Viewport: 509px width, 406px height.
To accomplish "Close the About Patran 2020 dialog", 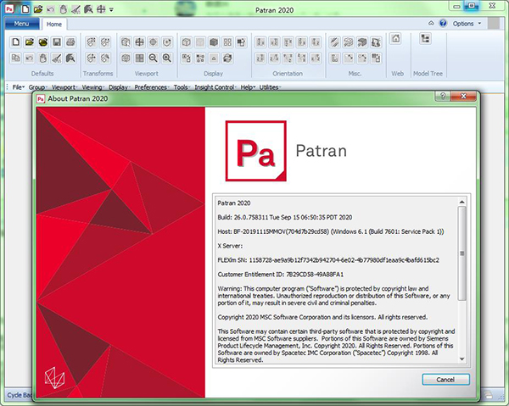I will coord(463,96).
